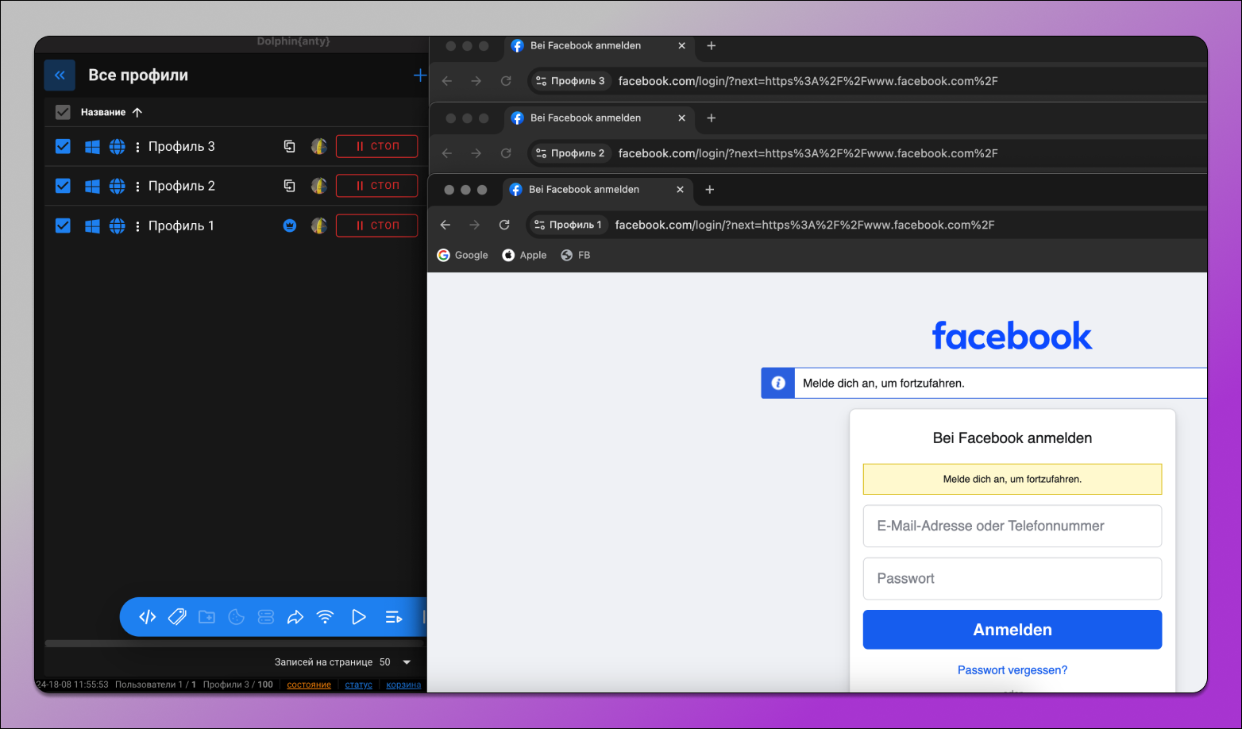The height and width of the screenshot is (729, 1242).
Task: Open the three-dot menu for Профиль 2
Action: [x=138, y=186]
